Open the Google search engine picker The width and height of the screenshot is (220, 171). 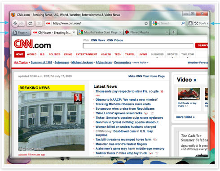click(155, 23)
